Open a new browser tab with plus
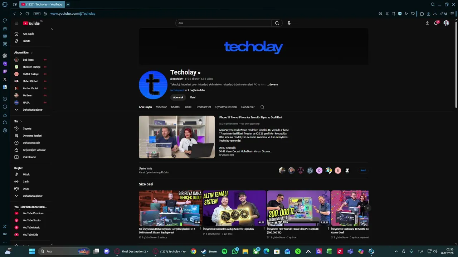Image resolution: width=458 pixels, height=257 pixels. 68,4
